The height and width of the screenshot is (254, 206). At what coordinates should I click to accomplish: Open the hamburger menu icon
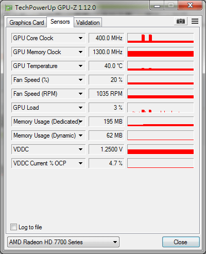point(195,21)
